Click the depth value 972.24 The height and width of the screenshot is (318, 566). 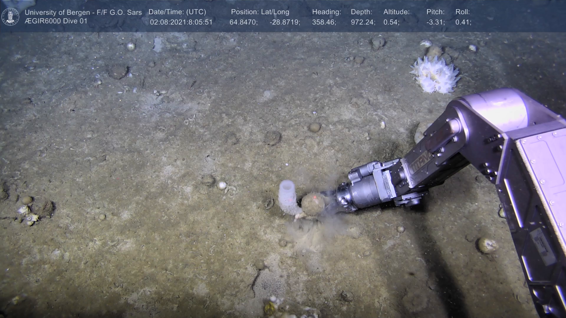point(363,22)
